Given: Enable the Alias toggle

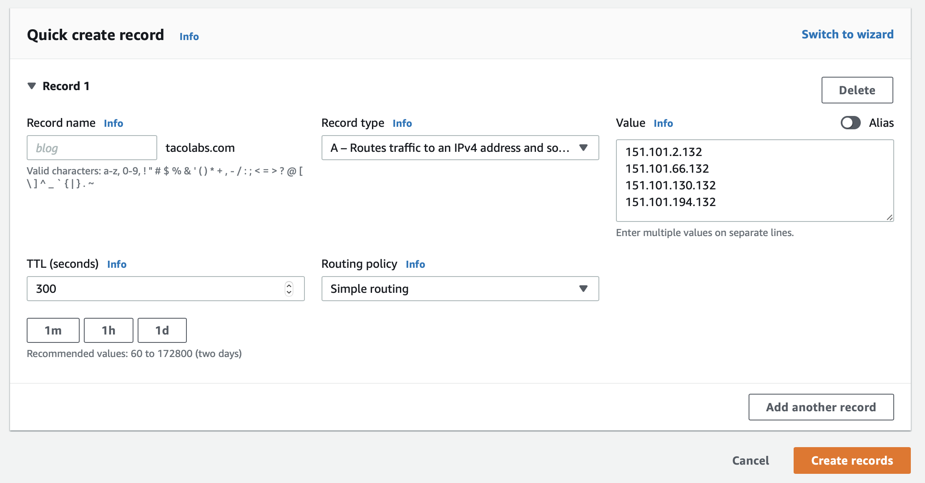Looking at the screenshot, I should [x=850, y=123].
